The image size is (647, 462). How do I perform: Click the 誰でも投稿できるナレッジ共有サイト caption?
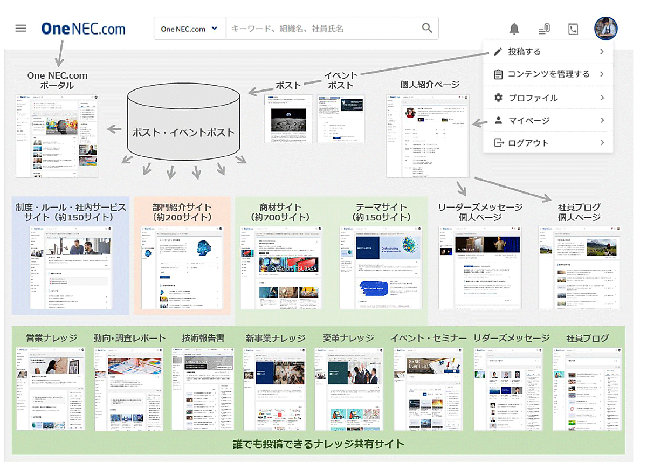[319, 444]
